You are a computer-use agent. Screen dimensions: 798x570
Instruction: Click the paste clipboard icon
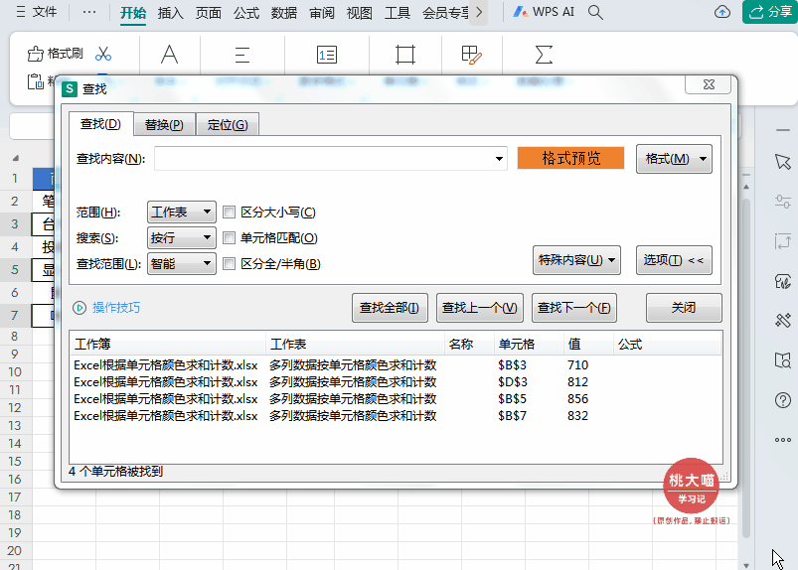tap(35, 81)
